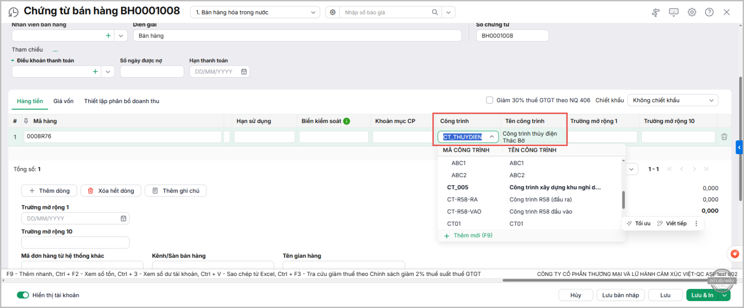Click the Số chứng từ field BH0001008

512,35
